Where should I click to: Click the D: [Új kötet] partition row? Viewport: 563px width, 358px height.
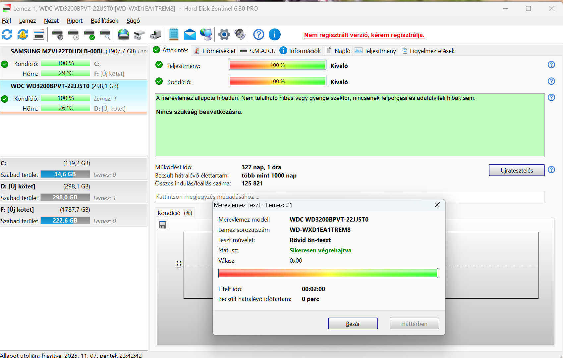[74, 192]
